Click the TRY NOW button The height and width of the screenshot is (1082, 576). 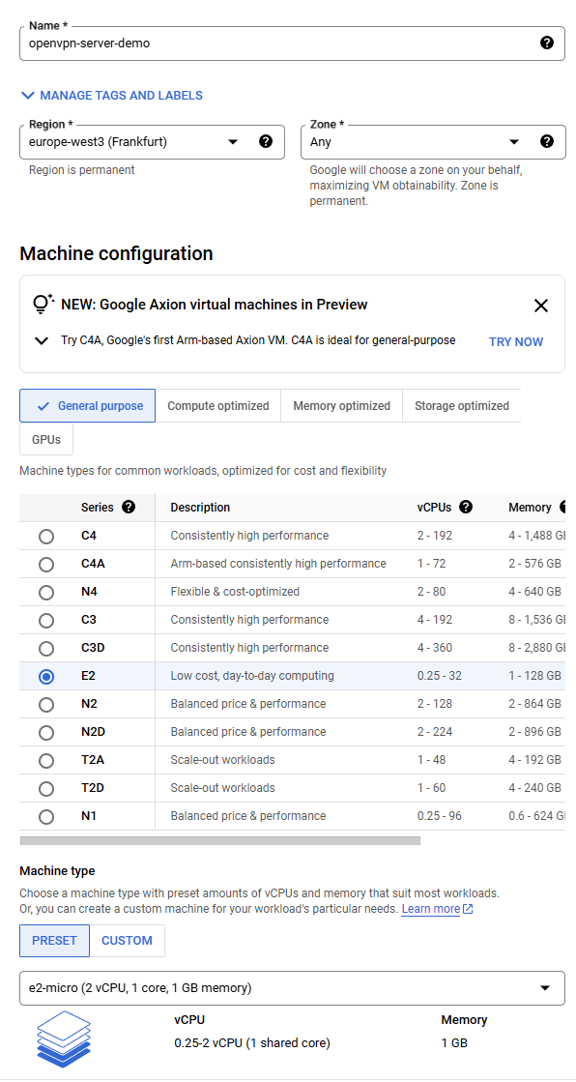pos(516,341)
